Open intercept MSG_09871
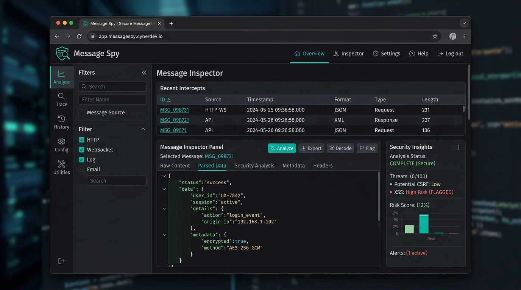This screenshot has height=290, width=521. [x=173, y=130]
